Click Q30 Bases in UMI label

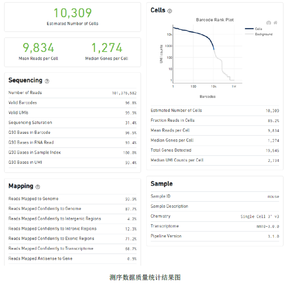[25, 162]
